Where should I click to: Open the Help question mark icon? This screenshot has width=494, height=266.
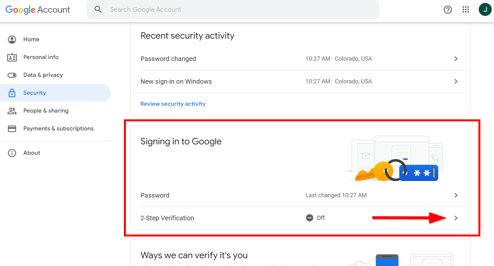point(448,10)
